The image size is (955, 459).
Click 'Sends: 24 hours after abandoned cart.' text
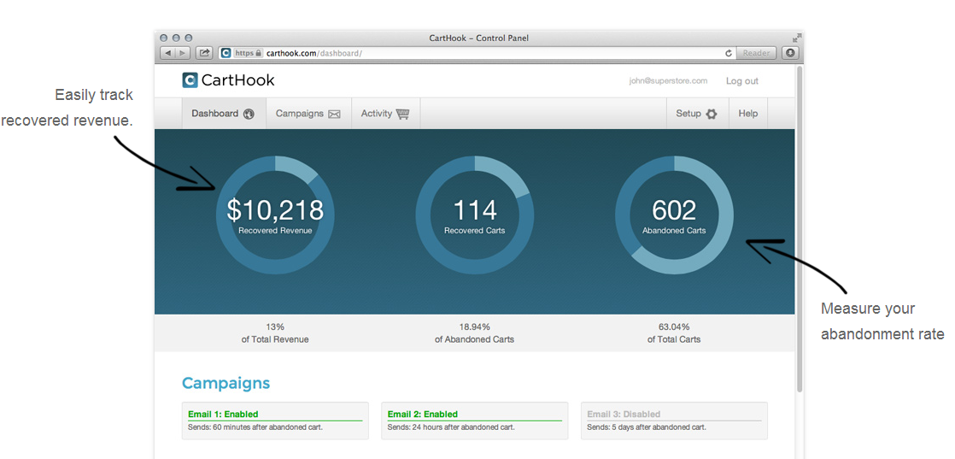(451, 427)
